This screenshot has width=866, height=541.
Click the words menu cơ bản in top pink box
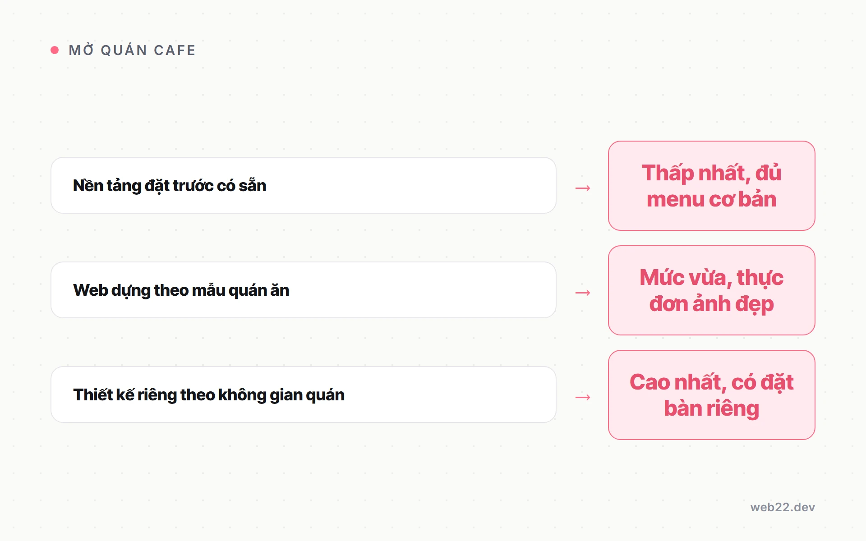[712, 199]
